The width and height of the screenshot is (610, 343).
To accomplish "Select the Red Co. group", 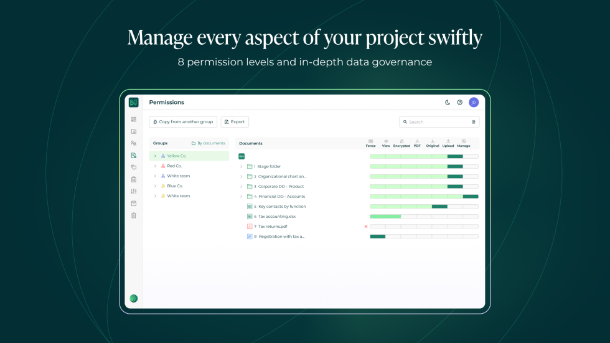I will (x=174, y=166).
